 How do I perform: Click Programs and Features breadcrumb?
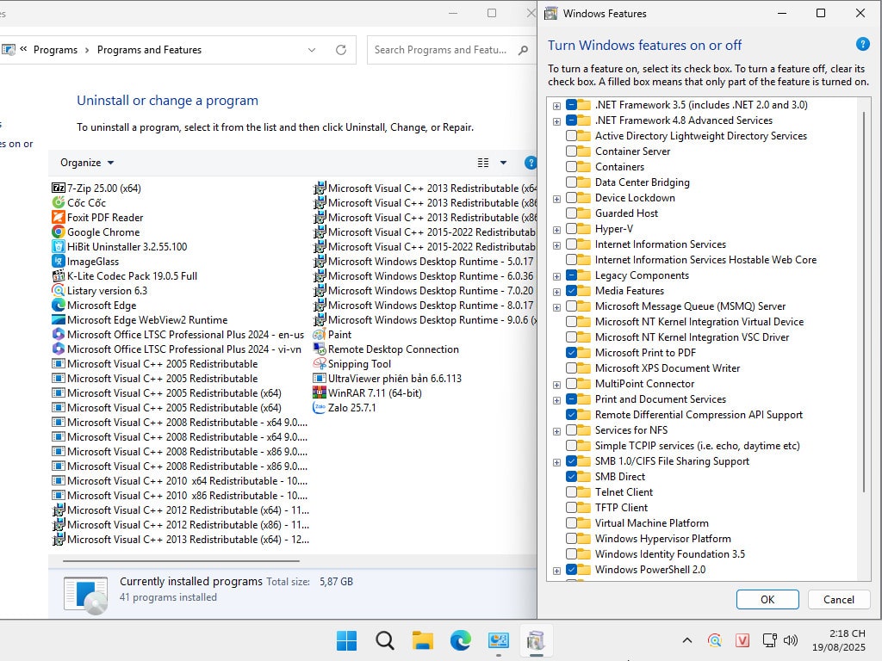tap(149, 49)
